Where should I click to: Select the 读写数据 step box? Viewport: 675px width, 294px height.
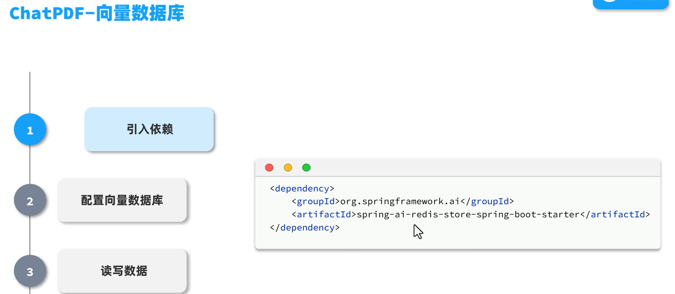click(122, 271)
